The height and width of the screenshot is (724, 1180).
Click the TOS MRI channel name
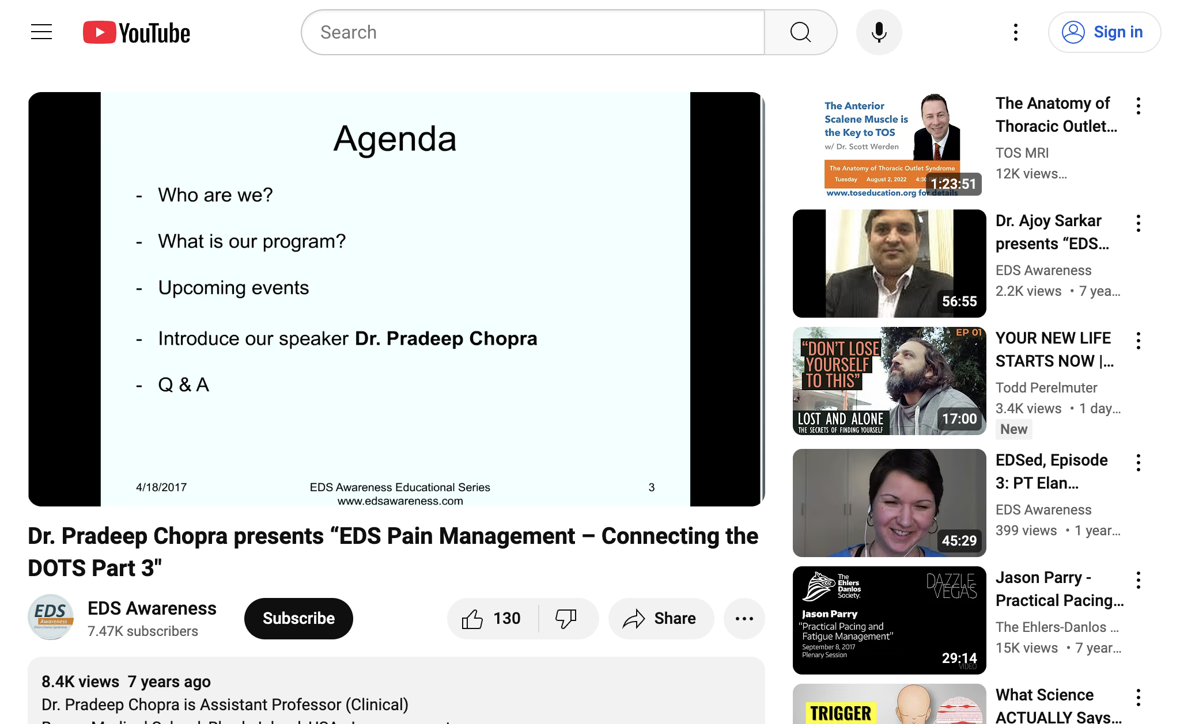1022,153
